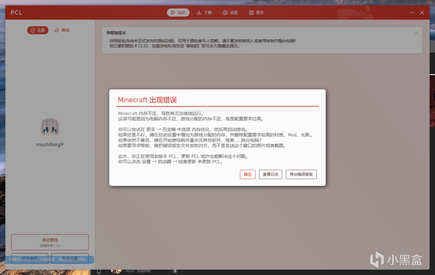Click the 启动游戏 launch button
This screenshot has height=275, width=435.
click(50, 242)
